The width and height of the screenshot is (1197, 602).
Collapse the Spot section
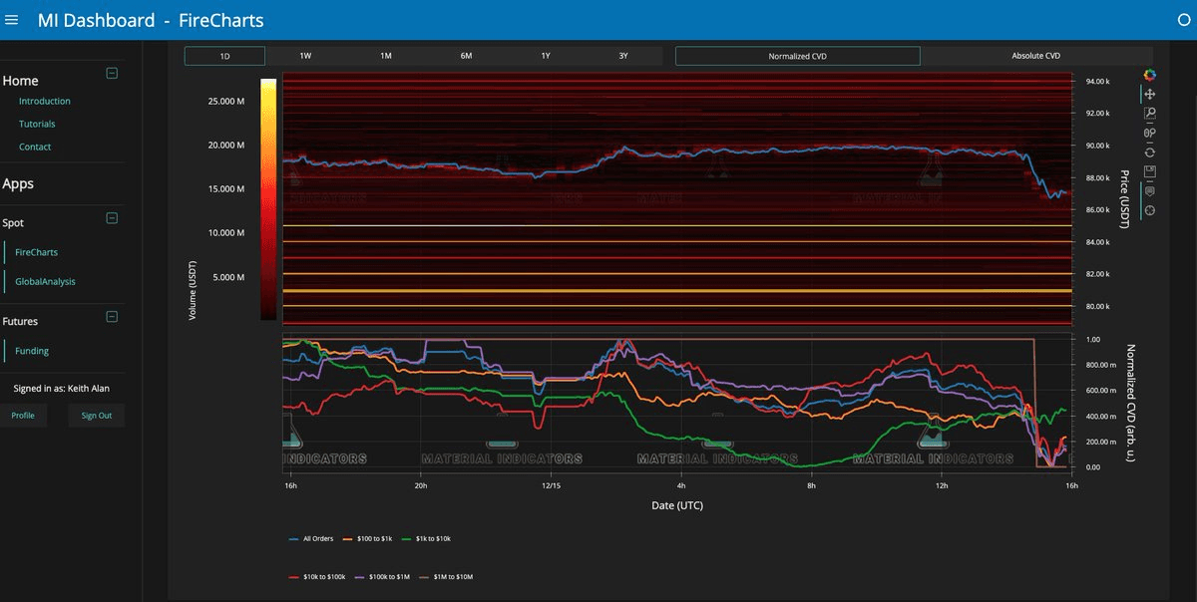[112, 218]
